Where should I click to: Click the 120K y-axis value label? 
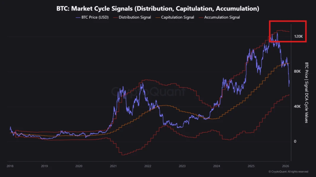point(298,36)
